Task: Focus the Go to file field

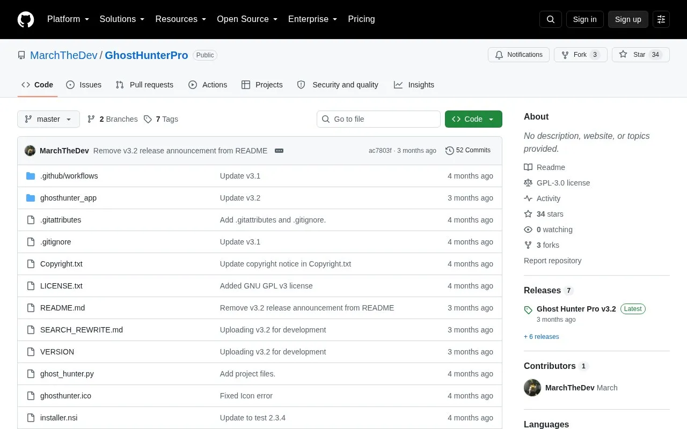Action: pos(378,119)
